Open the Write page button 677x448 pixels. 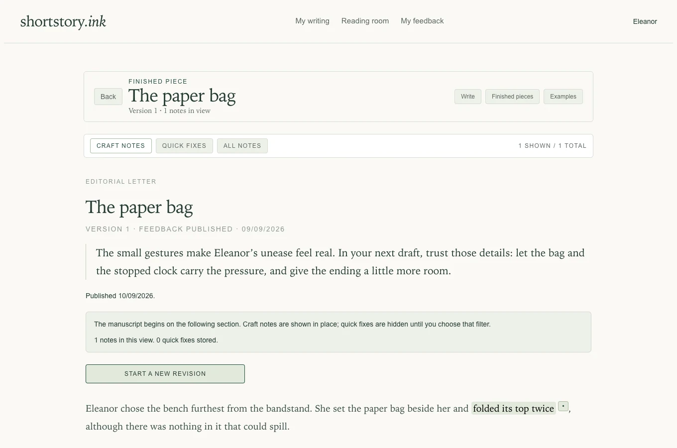click(x=468, y=97)
